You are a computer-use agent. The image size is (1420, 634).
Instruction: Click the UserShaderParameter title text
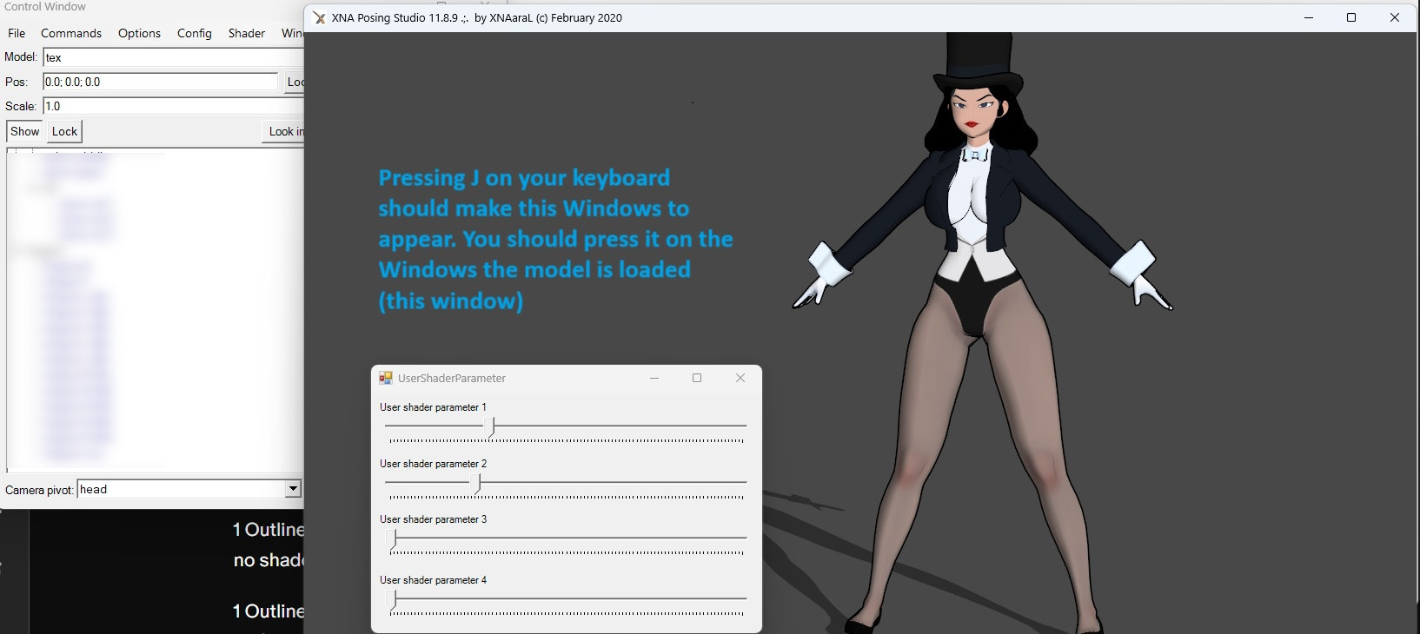point(452,378)
